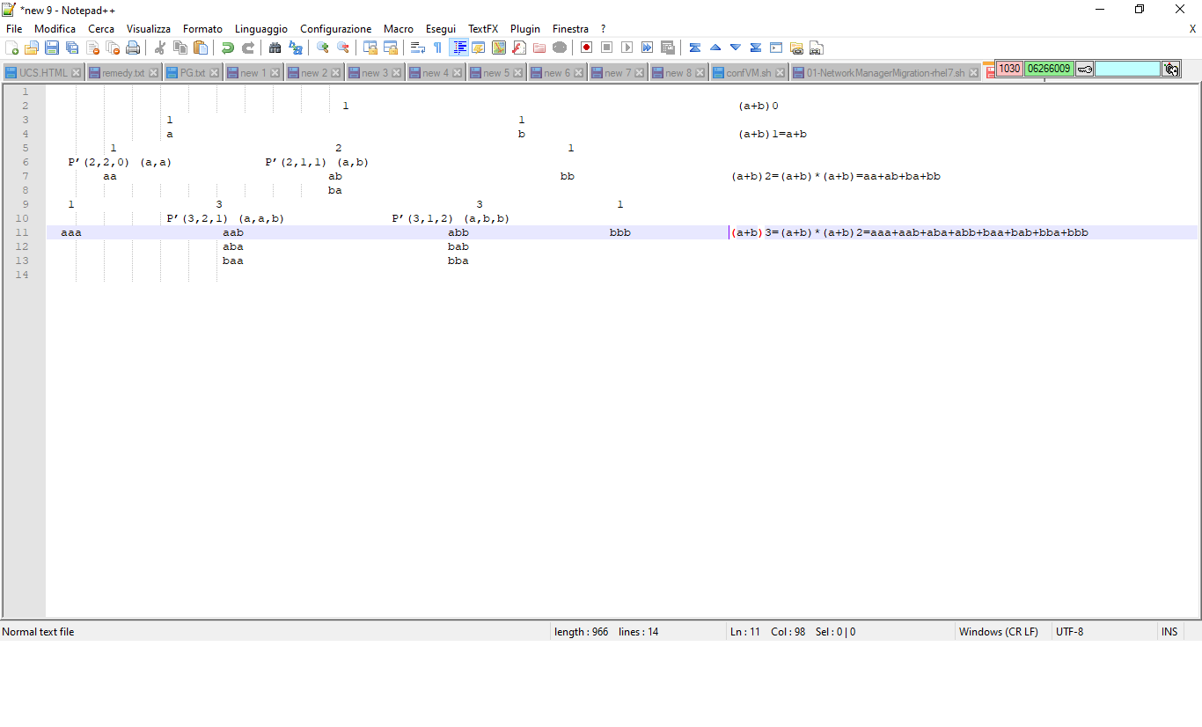Open the Plugin menu
The width and height of the screenshot is (1202, 727).
click(x=525, y=29)
